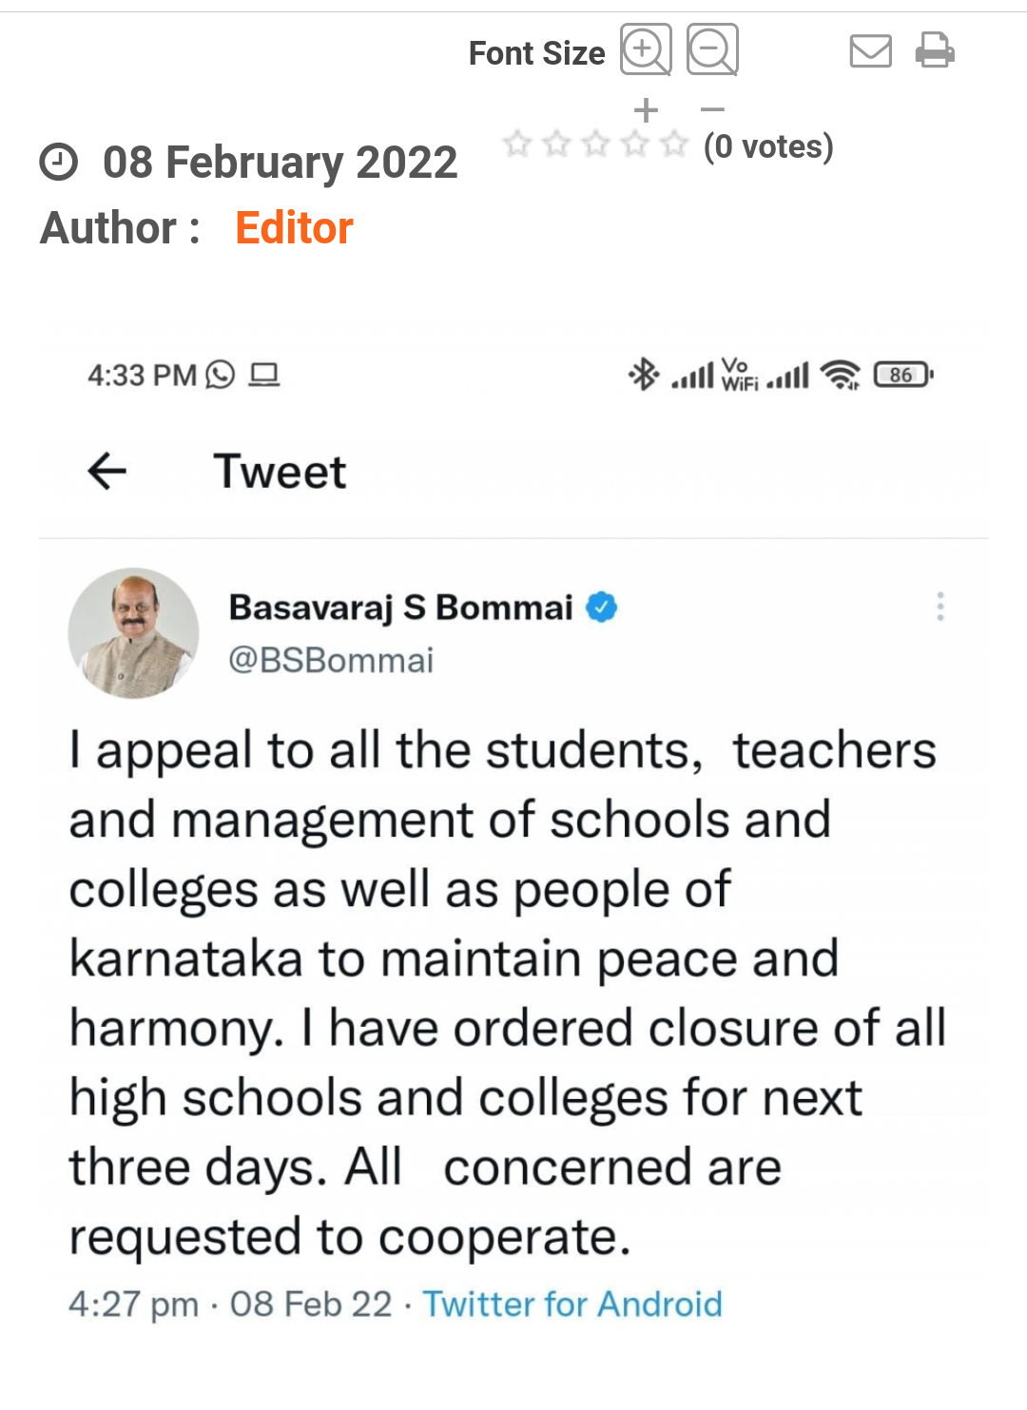Open the tweet's three-dot options menu

[940, 607]
